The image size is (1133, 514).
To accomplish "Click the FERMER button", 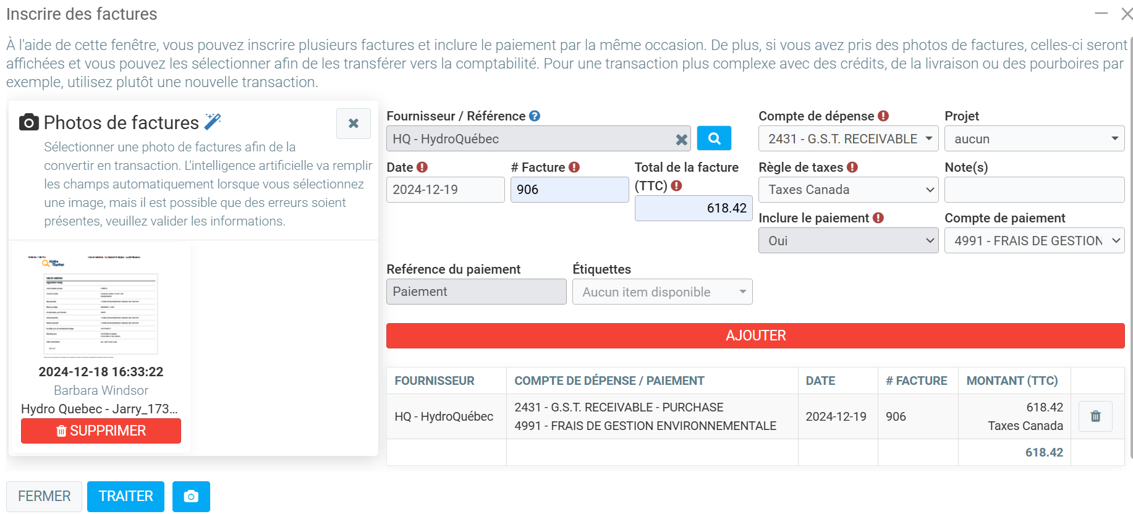I will [44, 497].
